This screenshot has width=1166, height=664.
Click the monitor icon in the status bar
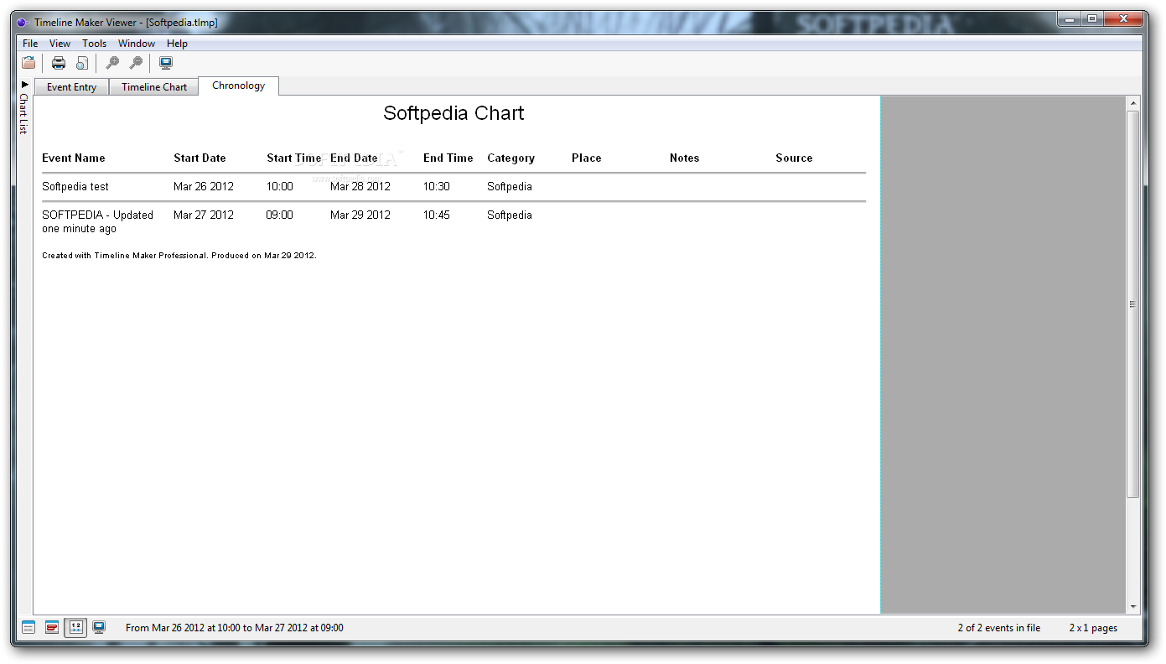[99, 627]
